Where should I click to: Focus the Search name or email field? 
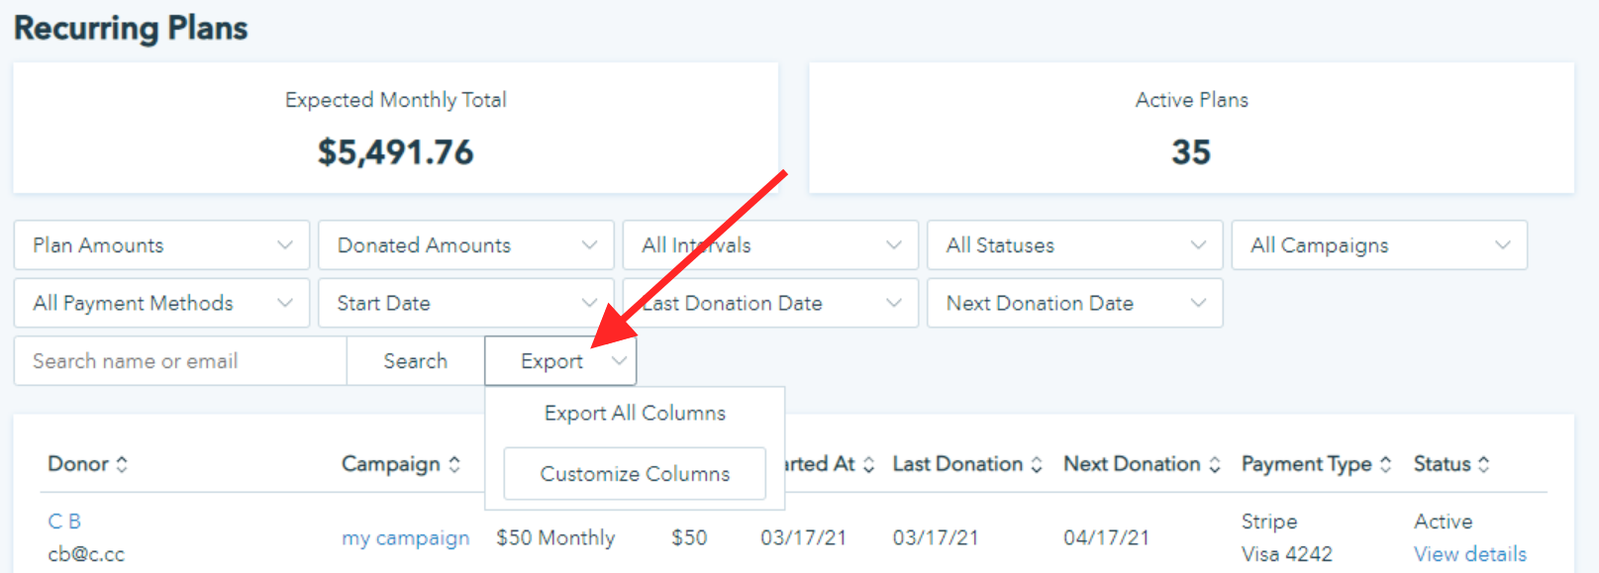(x=180, y=361)
